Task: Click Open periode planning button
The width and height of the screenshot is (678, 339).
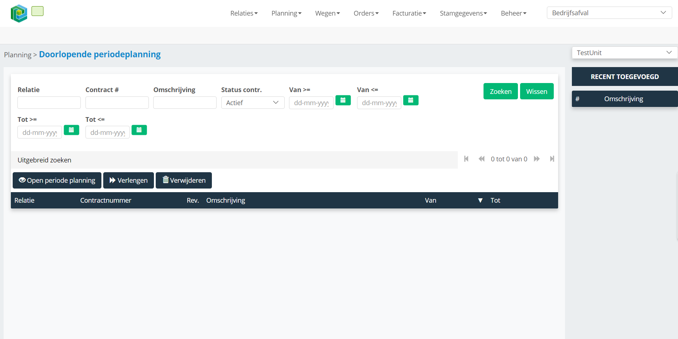Action: click(x=57, y=180)
